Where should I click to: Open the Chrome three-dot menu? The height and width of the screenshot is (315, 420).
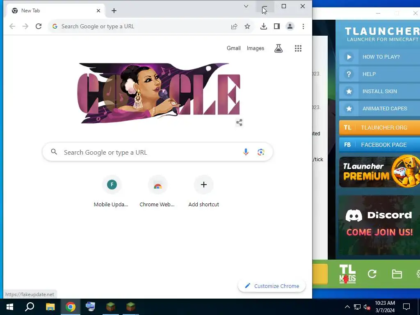tap(303, 26)
